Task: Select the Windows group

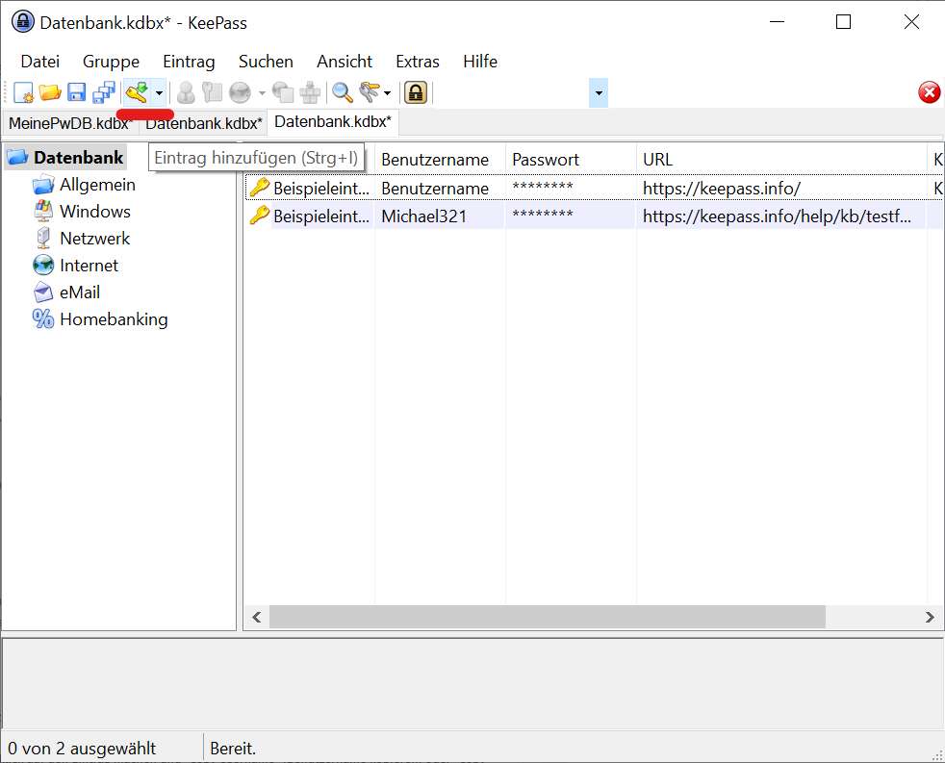Action: pos(94,212)
